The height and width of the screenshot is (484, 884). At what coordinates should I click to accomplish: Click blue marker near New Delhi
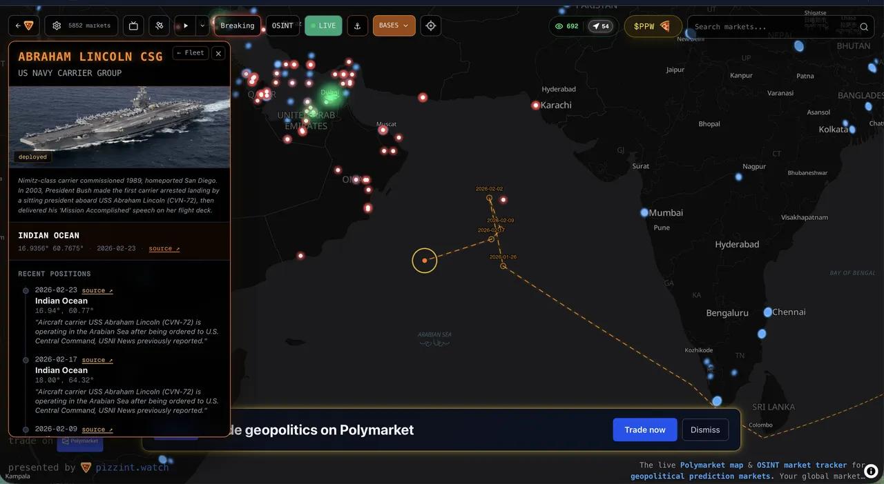pyautogui.click(x=691, y=33)
